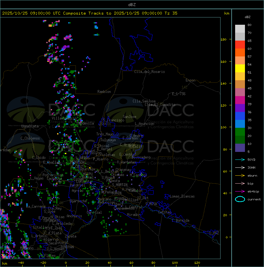Image resolution: width=264 pixels, height=267 pixels.
Task: Pick the light grey top legend swatch
Action: [240, 29]
